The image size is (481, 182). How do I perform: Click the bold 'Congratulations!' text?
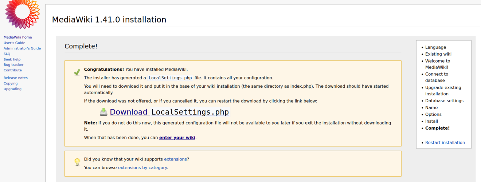pos(104,69)
